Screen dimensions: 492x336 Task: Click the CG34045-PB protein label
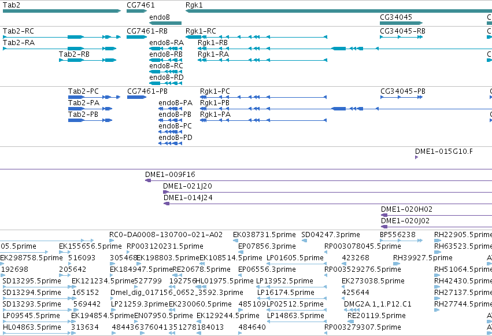click(x=403, y=91)
